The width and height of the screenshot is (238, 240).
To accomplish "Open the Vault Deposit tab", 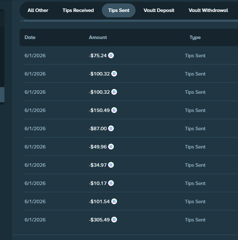I will click(159, 10).
